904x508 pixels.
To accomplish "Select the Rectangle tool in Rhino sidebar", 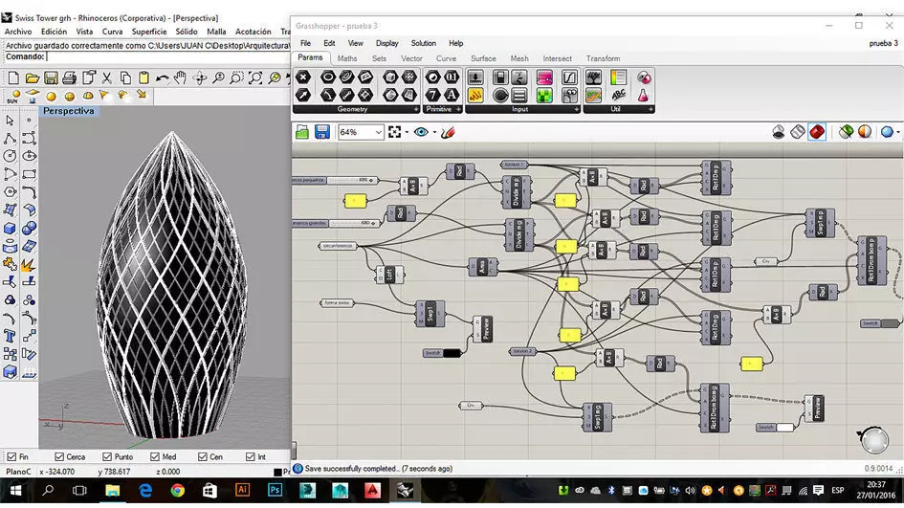I will 29,174.
